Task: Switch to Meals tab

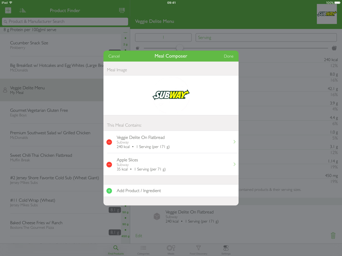Action: tap(171, 250)
